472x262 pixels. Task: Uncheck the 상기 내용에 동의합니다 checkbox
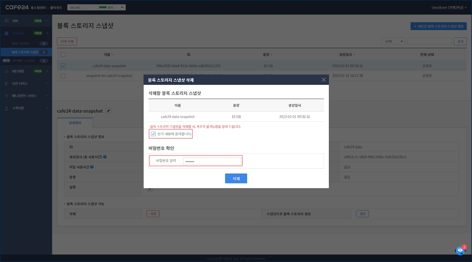tap(153, 134)
